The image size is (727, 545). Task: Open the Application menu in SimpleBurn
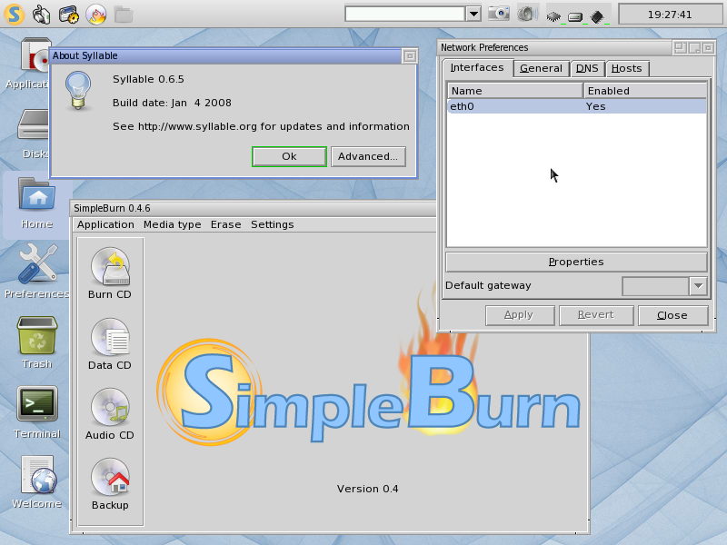point(105,224)
